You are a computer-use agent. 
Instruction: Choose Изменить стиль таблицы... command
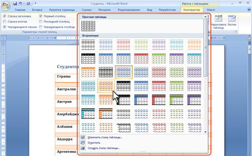pyautogui.click(x=105, y=137)
